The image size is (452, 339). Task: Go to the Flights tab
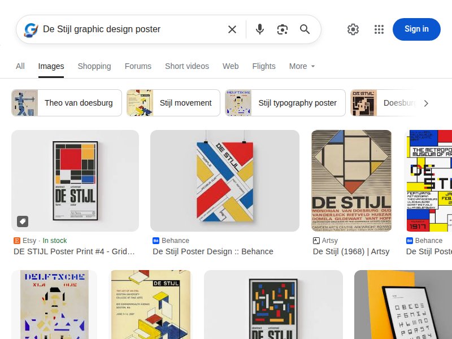click(264, 66)
